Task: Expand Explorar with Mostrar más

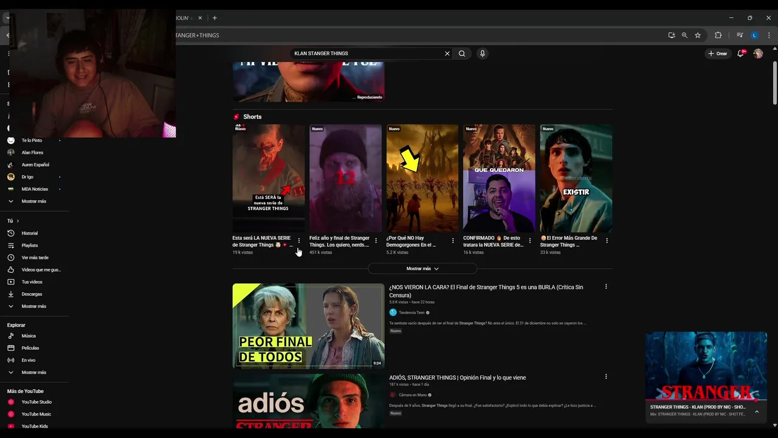Action: coord(35,372)
